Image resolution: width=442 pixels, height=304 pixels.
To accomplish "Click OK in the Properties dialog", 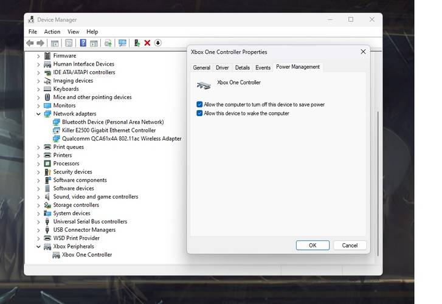I will 313,246.
